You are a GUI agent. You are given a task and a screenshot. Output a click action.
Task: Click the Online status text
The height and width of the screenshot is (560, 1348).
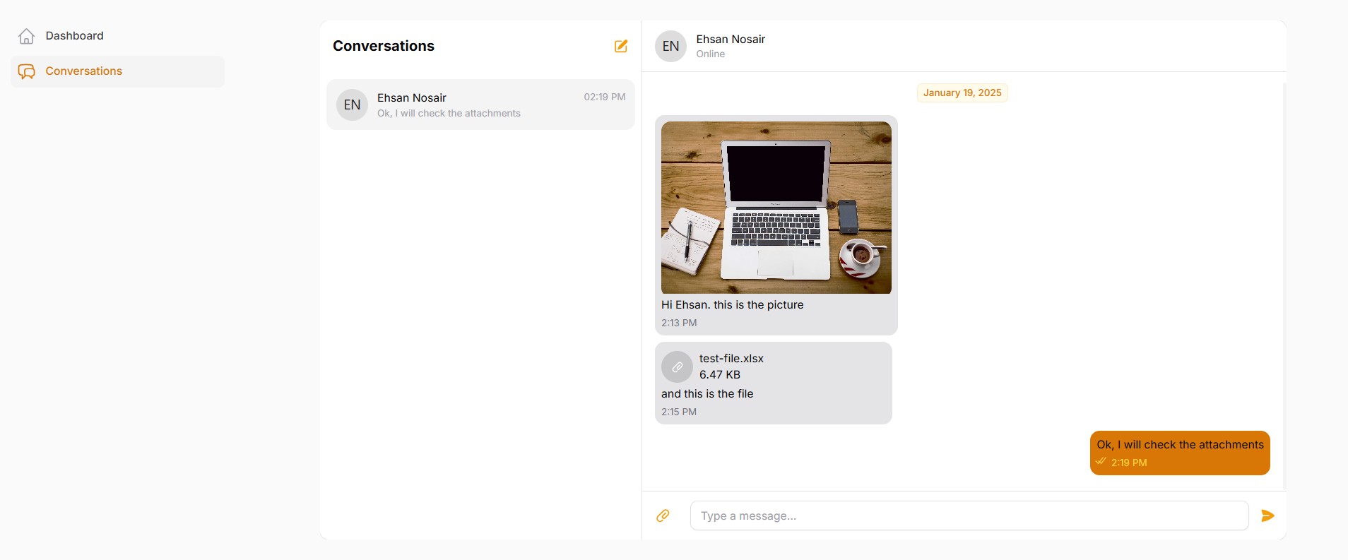[711, 54]
